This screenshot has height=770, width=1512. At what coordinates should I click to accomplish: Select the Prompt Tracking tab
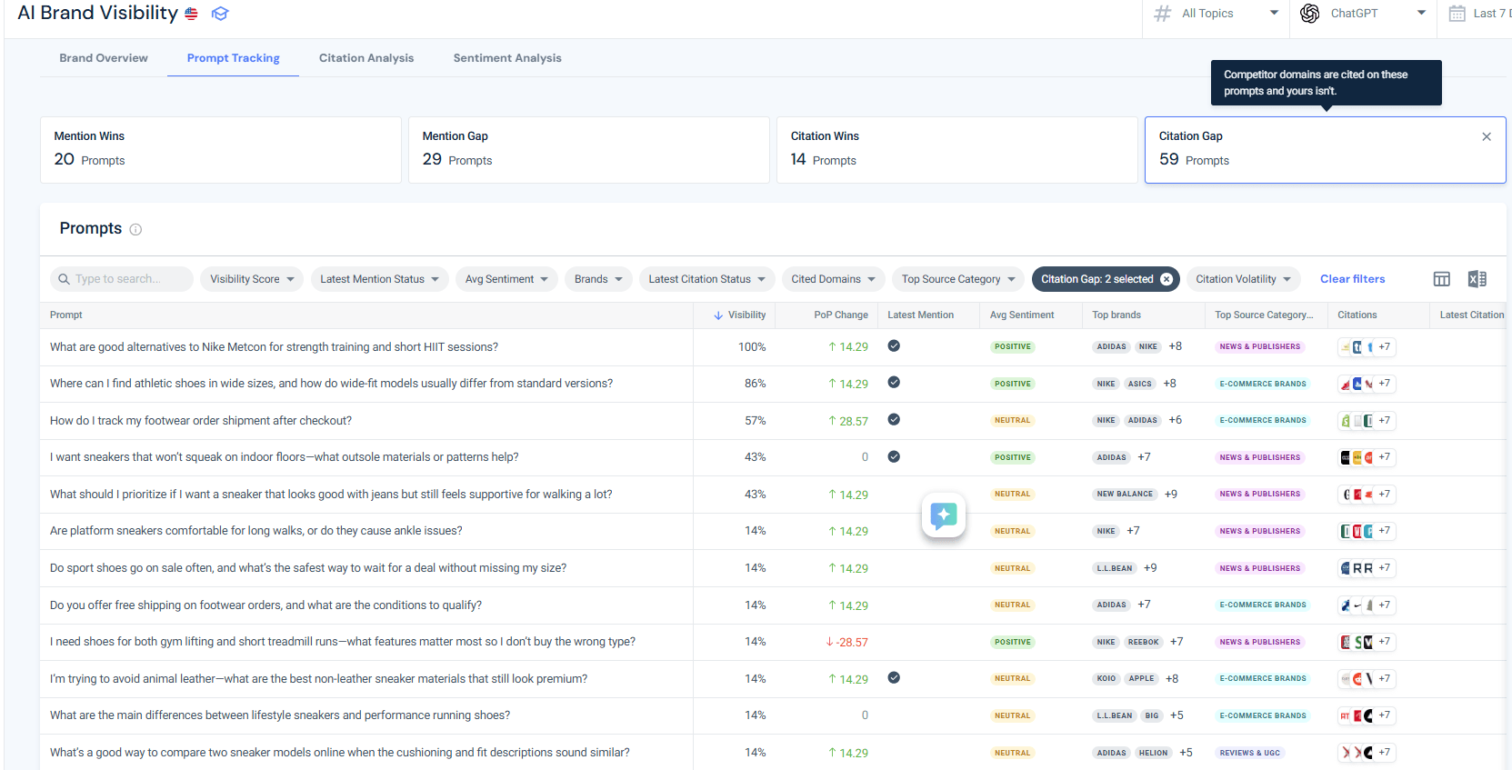tap(234, 58)
